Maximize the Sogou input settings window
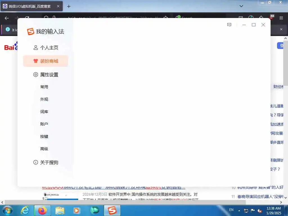The height and width of the screenshot is (216, 288). pos(254,25)
